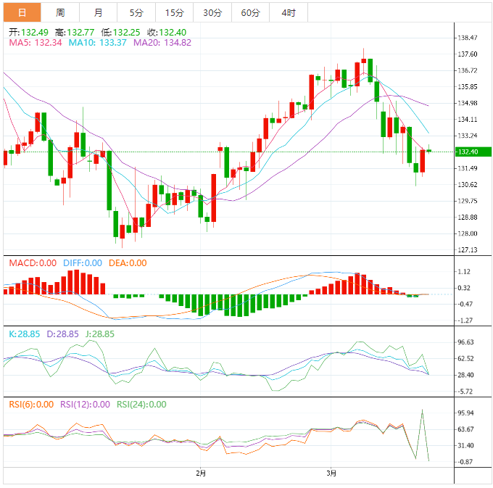Click the RSI(24):0.00 label
Image resolution: width=493 pixels, height=488 pixels.
(x=141, y=405)
